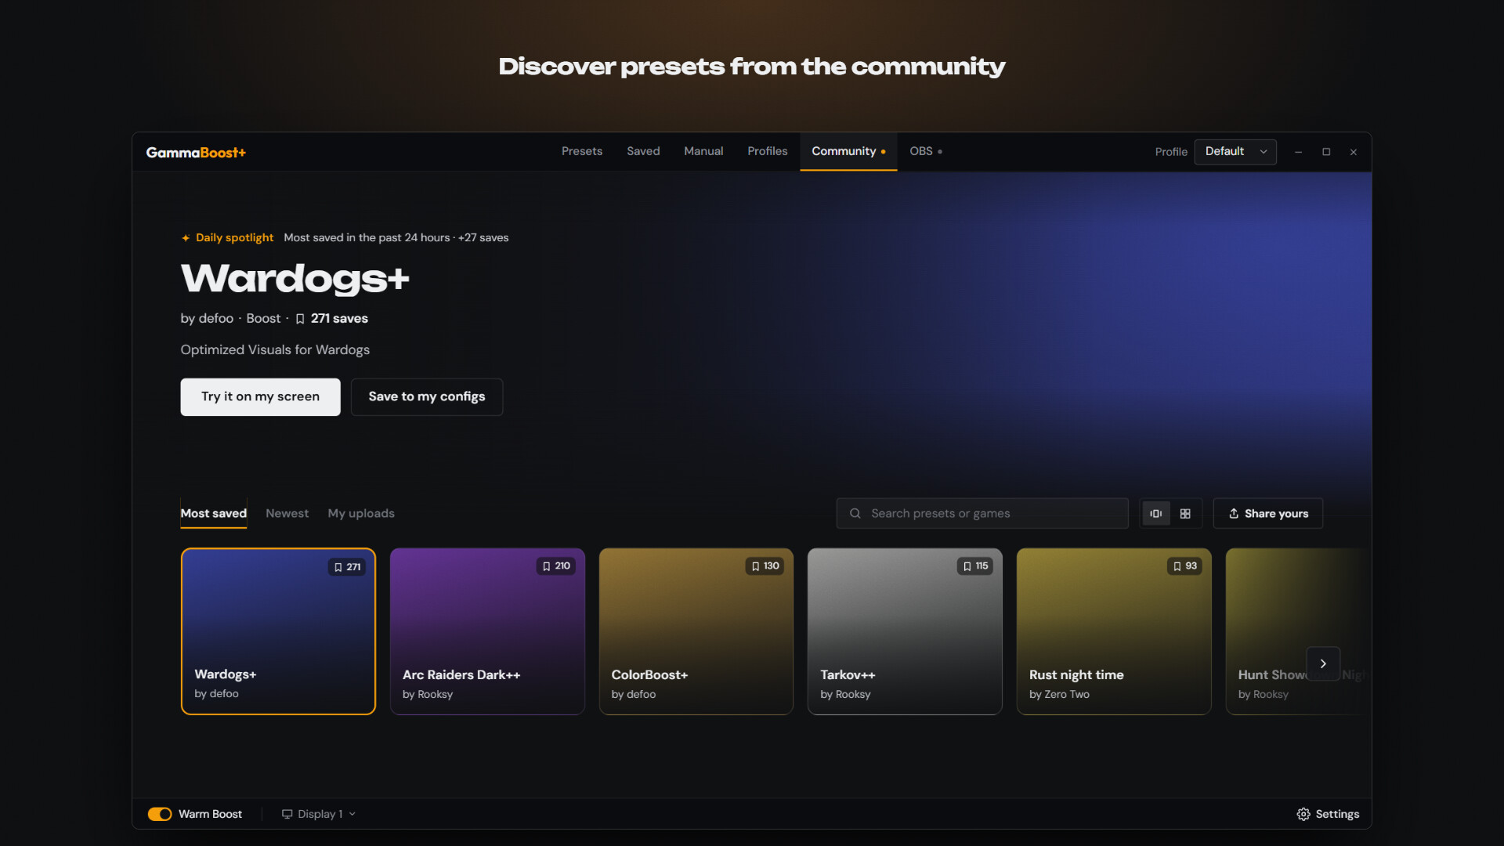Click the 130 saves badge on ColorBoost+
Screen dimensions: 1504x846
765,566
